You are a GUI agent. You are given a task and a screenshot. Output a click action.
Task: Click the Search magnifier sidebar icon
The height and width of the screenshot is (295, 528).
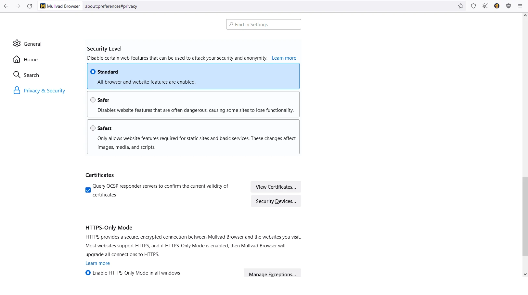coord(17,75)
